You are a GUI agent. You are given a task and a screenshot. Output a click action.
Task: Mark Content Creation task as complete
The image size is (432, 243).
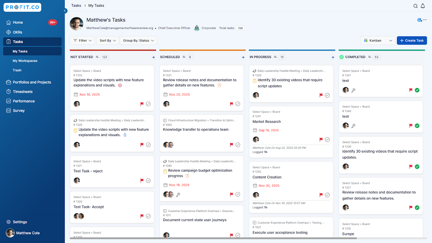click(x=327, y=195)
